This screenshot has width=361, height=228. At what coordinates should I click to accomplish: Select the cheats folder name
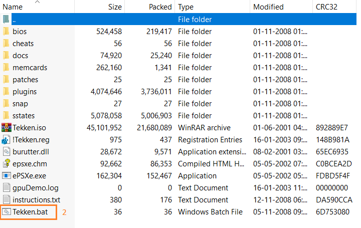23,44
